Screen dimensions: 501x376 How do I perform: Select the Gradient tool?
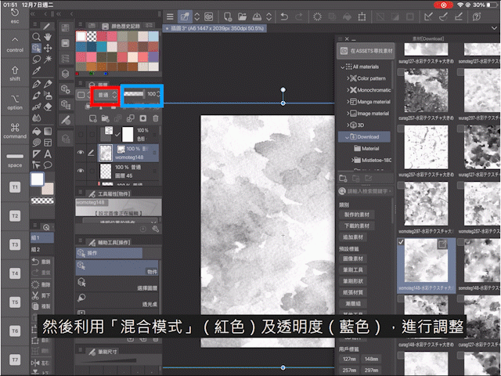48,132
